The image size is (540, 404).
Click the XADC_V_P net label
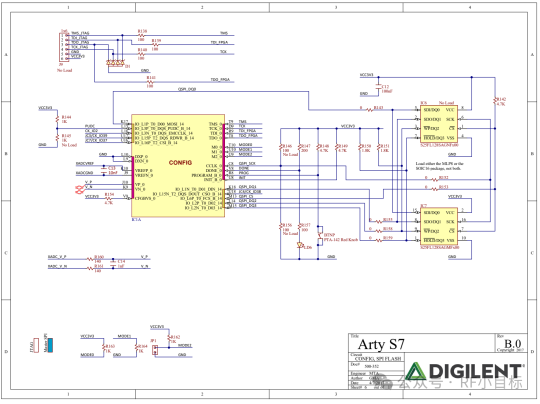tap(57, 257)
